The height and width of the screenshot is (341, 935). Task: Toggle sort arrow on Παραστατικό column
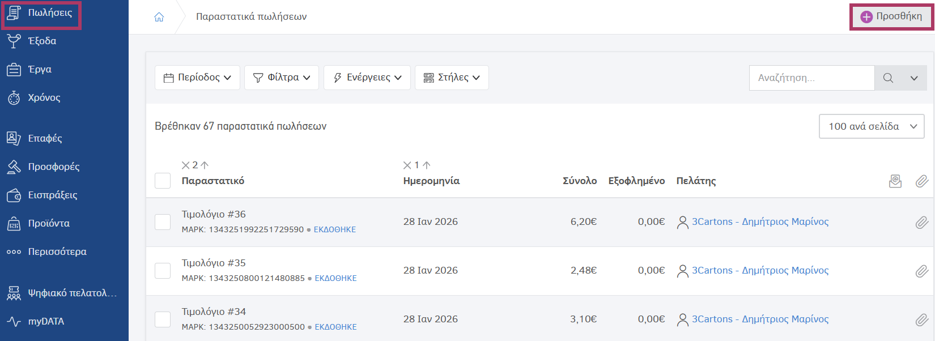tap(205, 165)
